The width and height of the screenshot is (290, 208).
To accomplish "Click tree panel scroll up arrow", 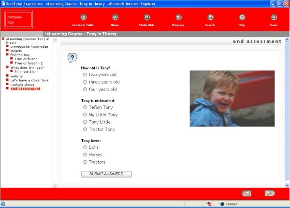I will (55, 39).
